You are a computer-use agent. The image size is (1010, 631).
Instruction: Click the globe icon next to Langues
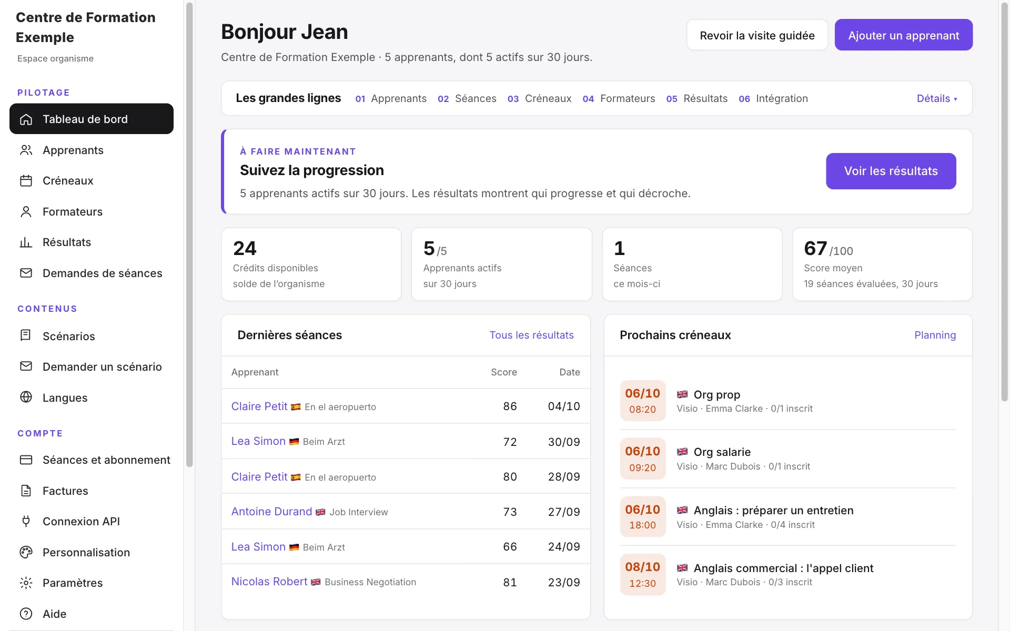coord(26,397)
